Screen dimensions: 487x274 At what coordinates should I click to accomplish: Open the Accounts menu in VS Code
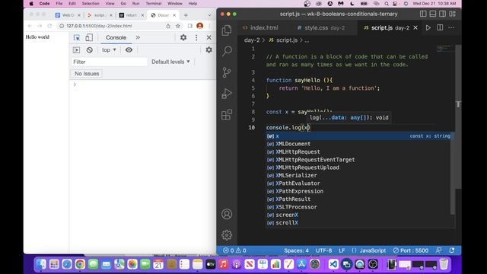[x=227, y=214]
